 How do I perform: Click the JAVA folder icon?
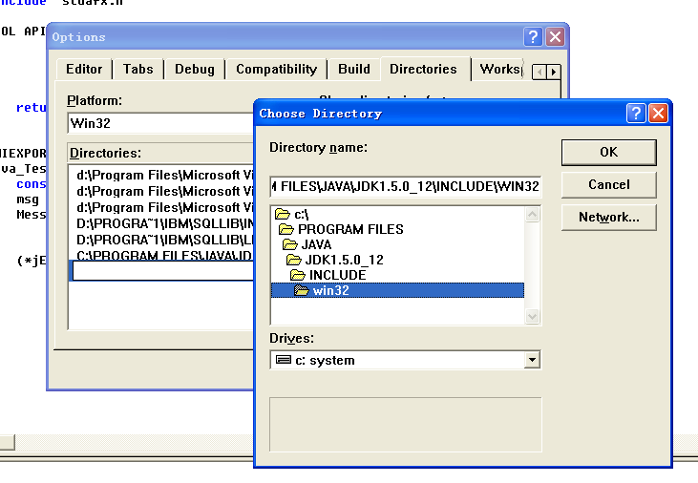point(289,244)
